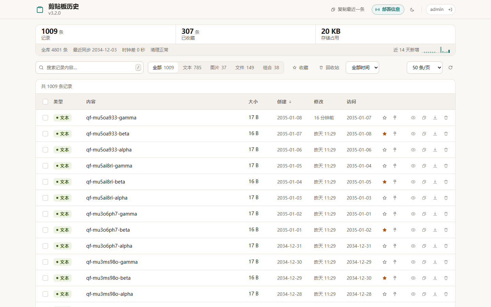Delete the qf-mu3ms98o-alpha record
Viewport: 491px width, 307px height.
[x=446, y=294]
